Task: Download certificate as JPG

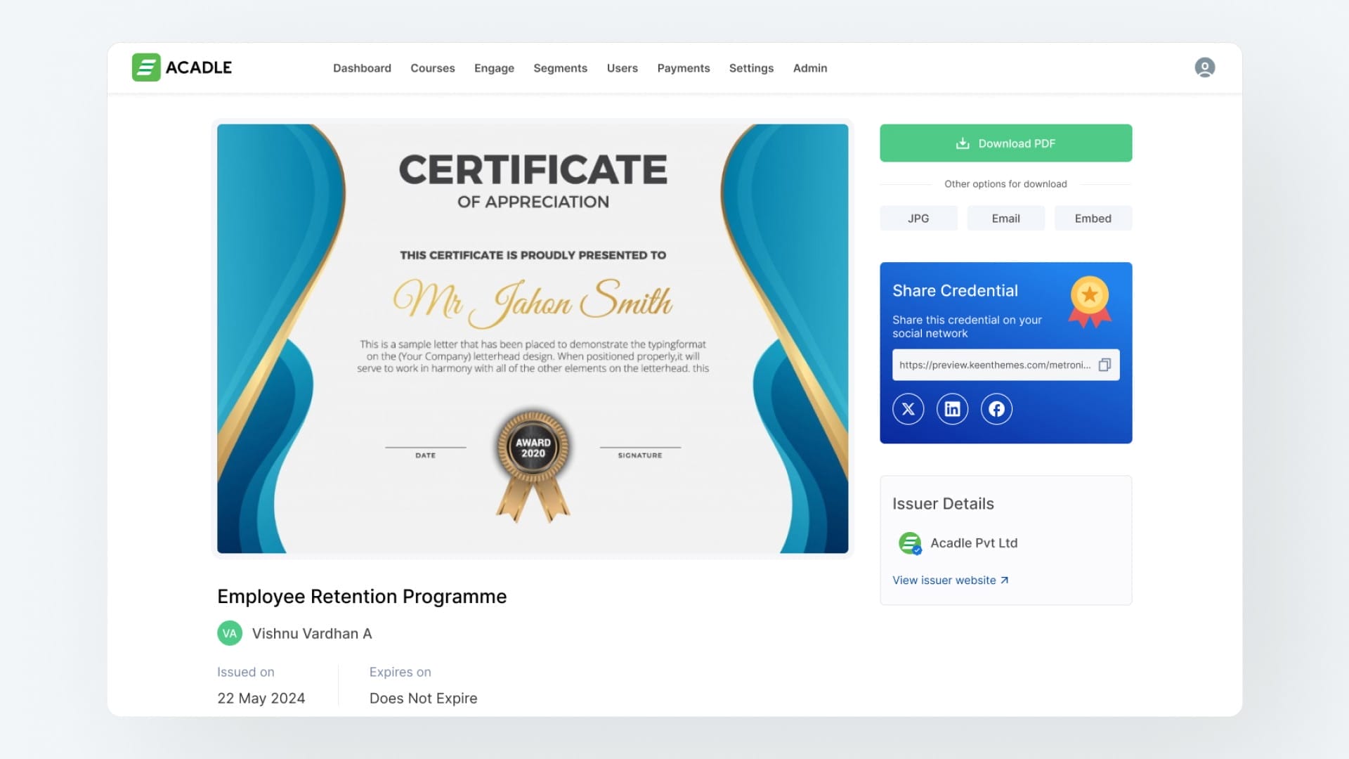Action: [x=918, y=219]
